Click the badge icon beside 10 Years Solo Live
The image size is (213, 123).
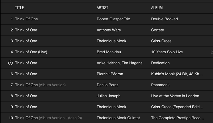tap(212, 52)
